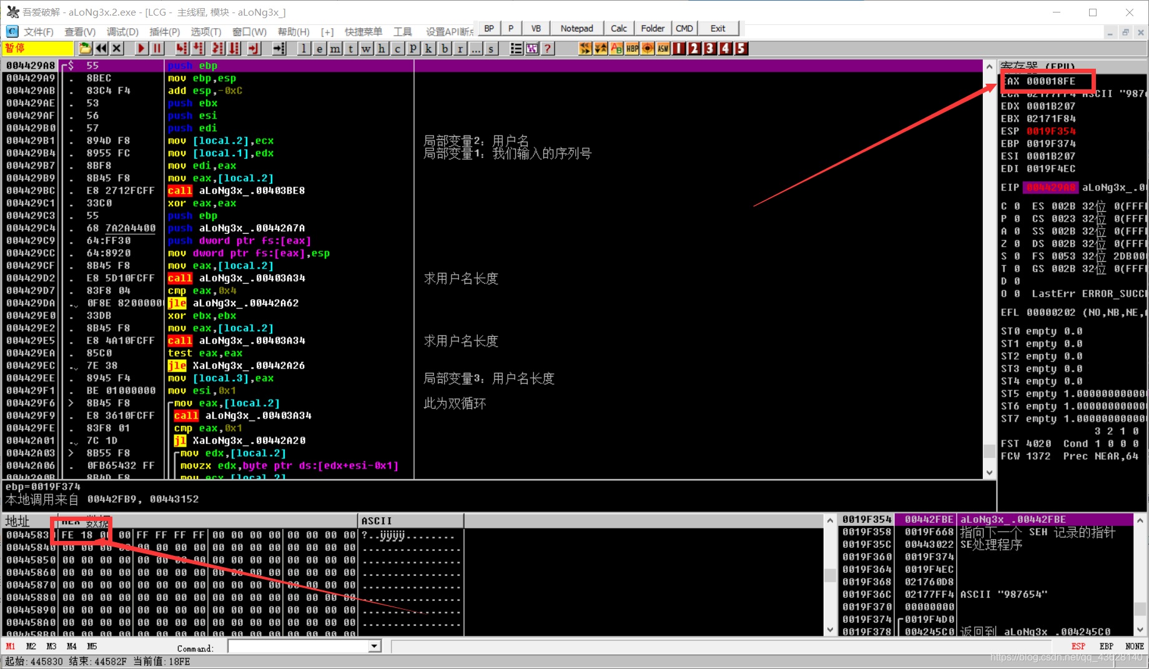The image size is (1149, 669).
Task: Toggle stack view to EBP
Action: tap(1106, 647)
